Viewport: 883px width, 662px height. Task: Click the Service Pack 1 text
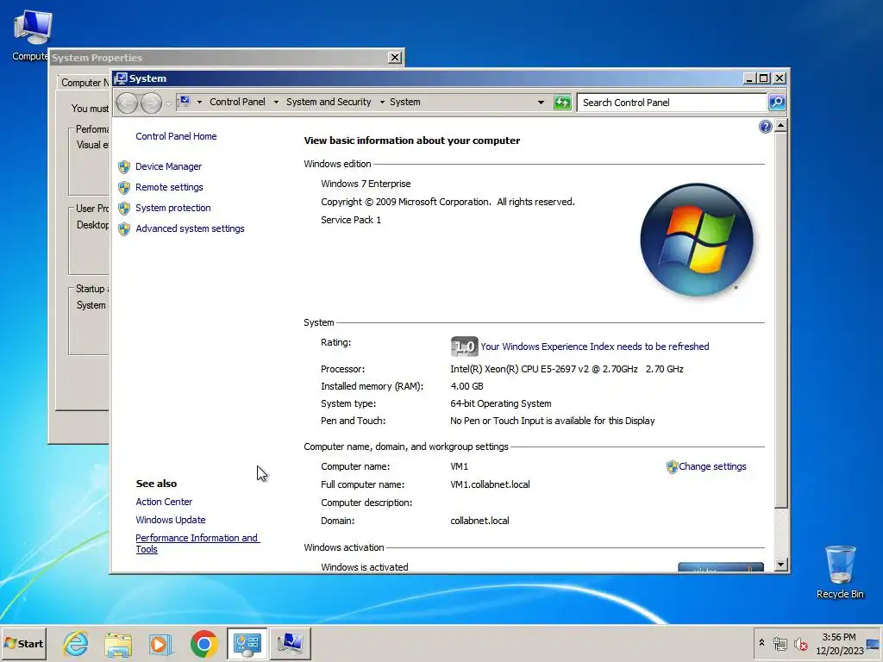[x=351, y=220]
